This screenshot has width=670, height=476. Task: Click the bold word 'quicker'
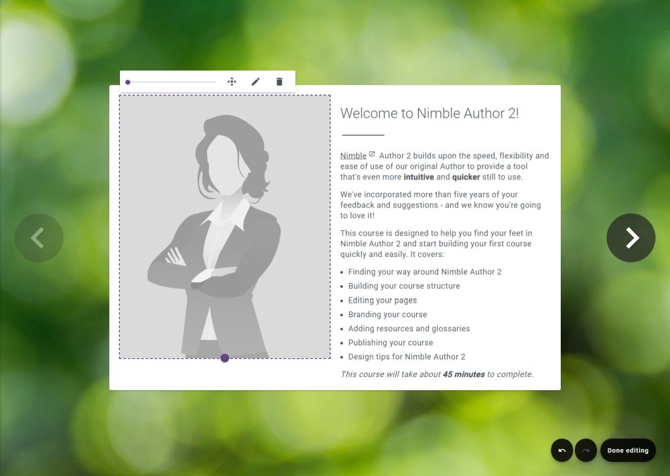click(x=466, y=177)
